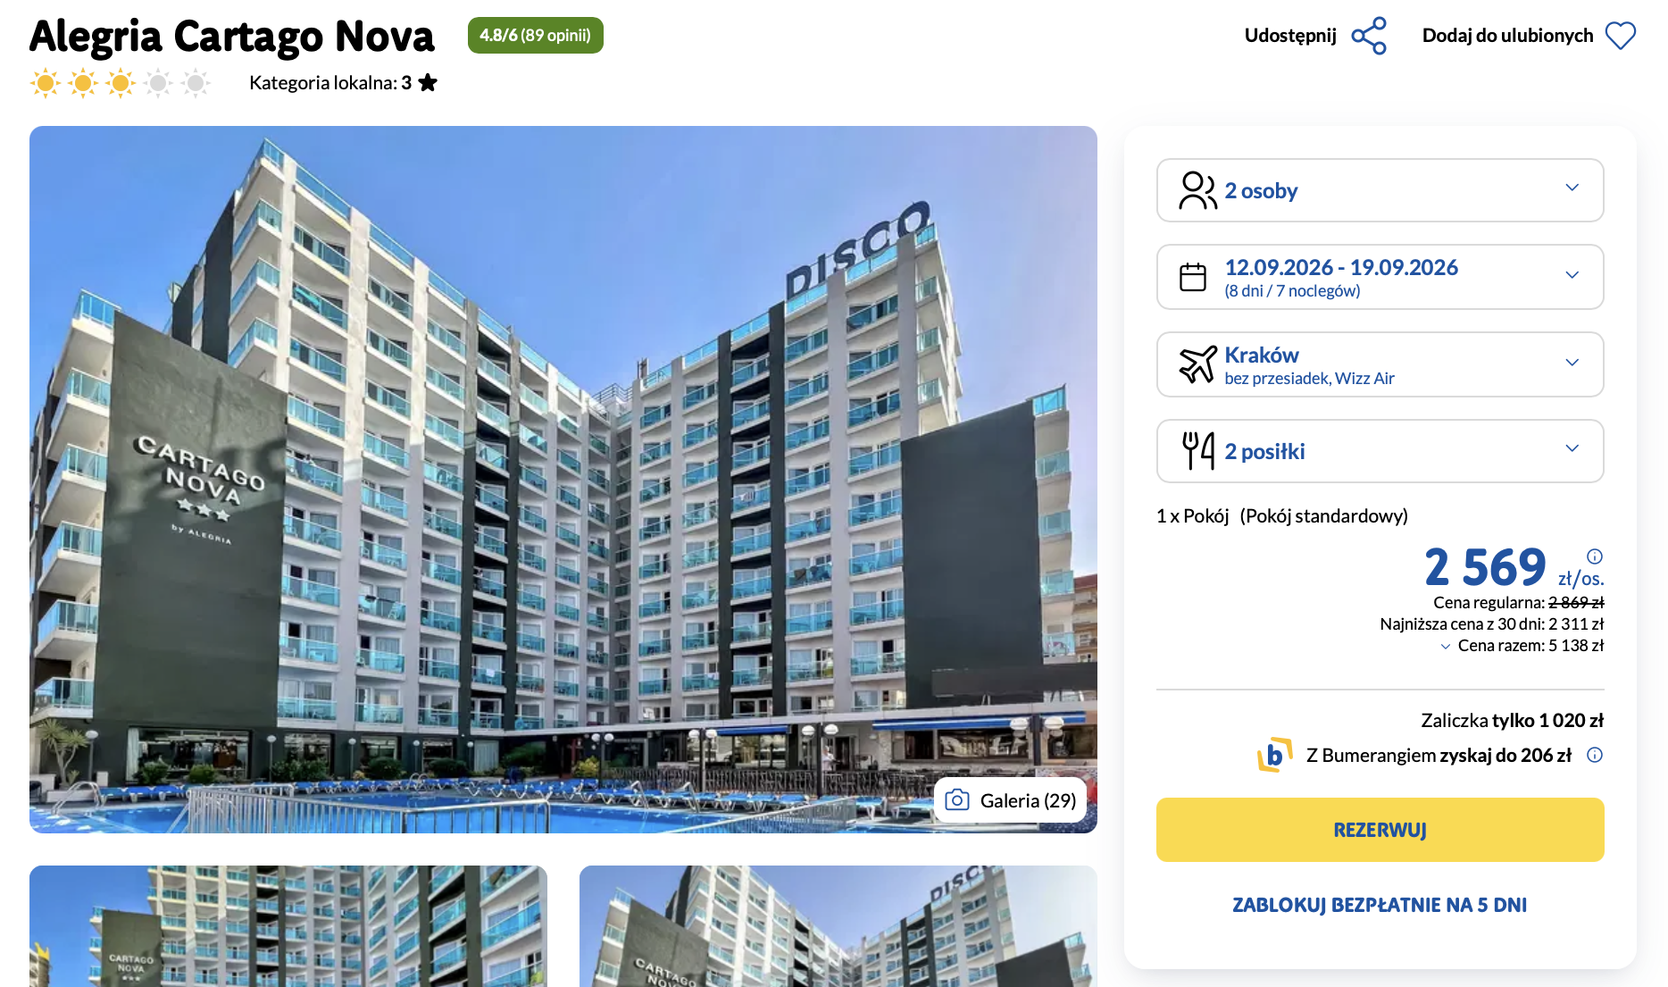Click ZABLOKUJ BEZPŁATNIE NA 5 DNI link

tap(1380, 905)
